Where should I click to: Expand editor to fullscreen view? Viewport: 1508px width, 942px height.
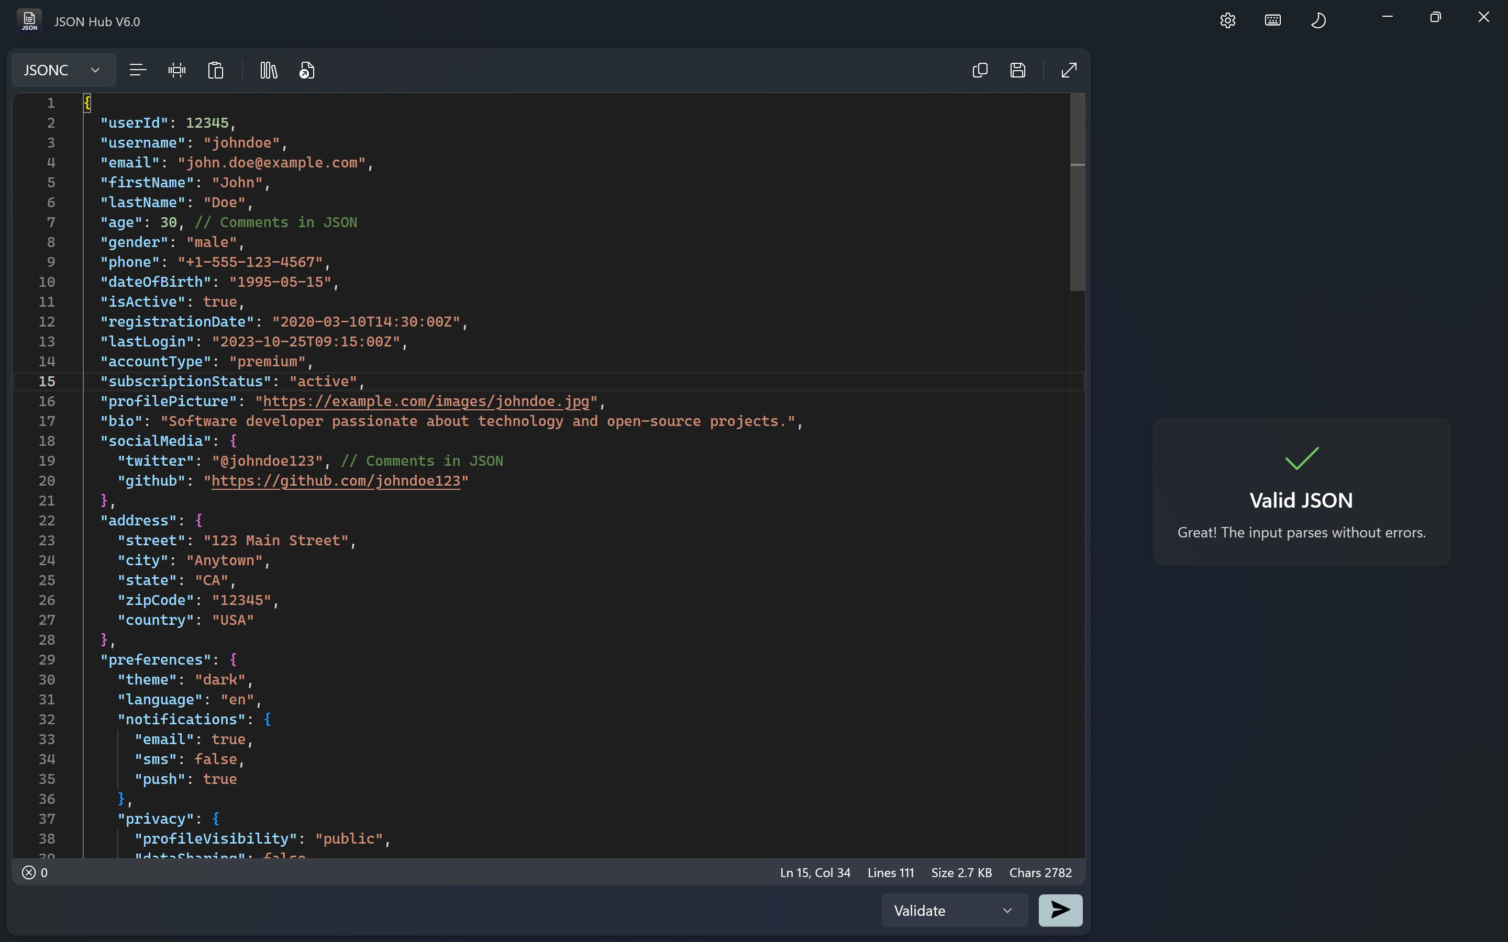pos(1068,70)
